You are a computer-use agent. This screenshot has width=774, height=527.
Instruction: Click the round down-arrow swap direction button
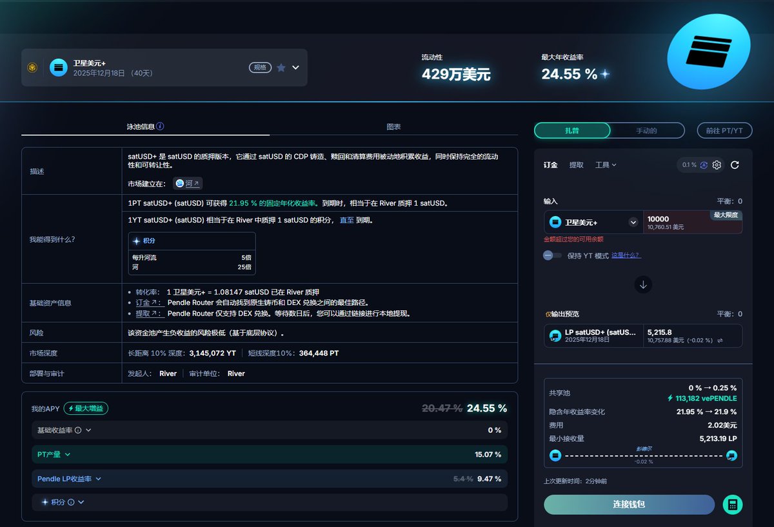click(x=643, y=284)
